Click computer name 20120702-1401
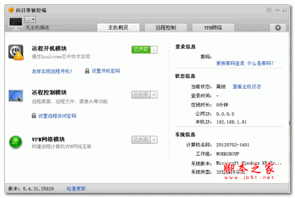This screenshot has width=295, height=198. pyautogui.click(x=233, y=145)
